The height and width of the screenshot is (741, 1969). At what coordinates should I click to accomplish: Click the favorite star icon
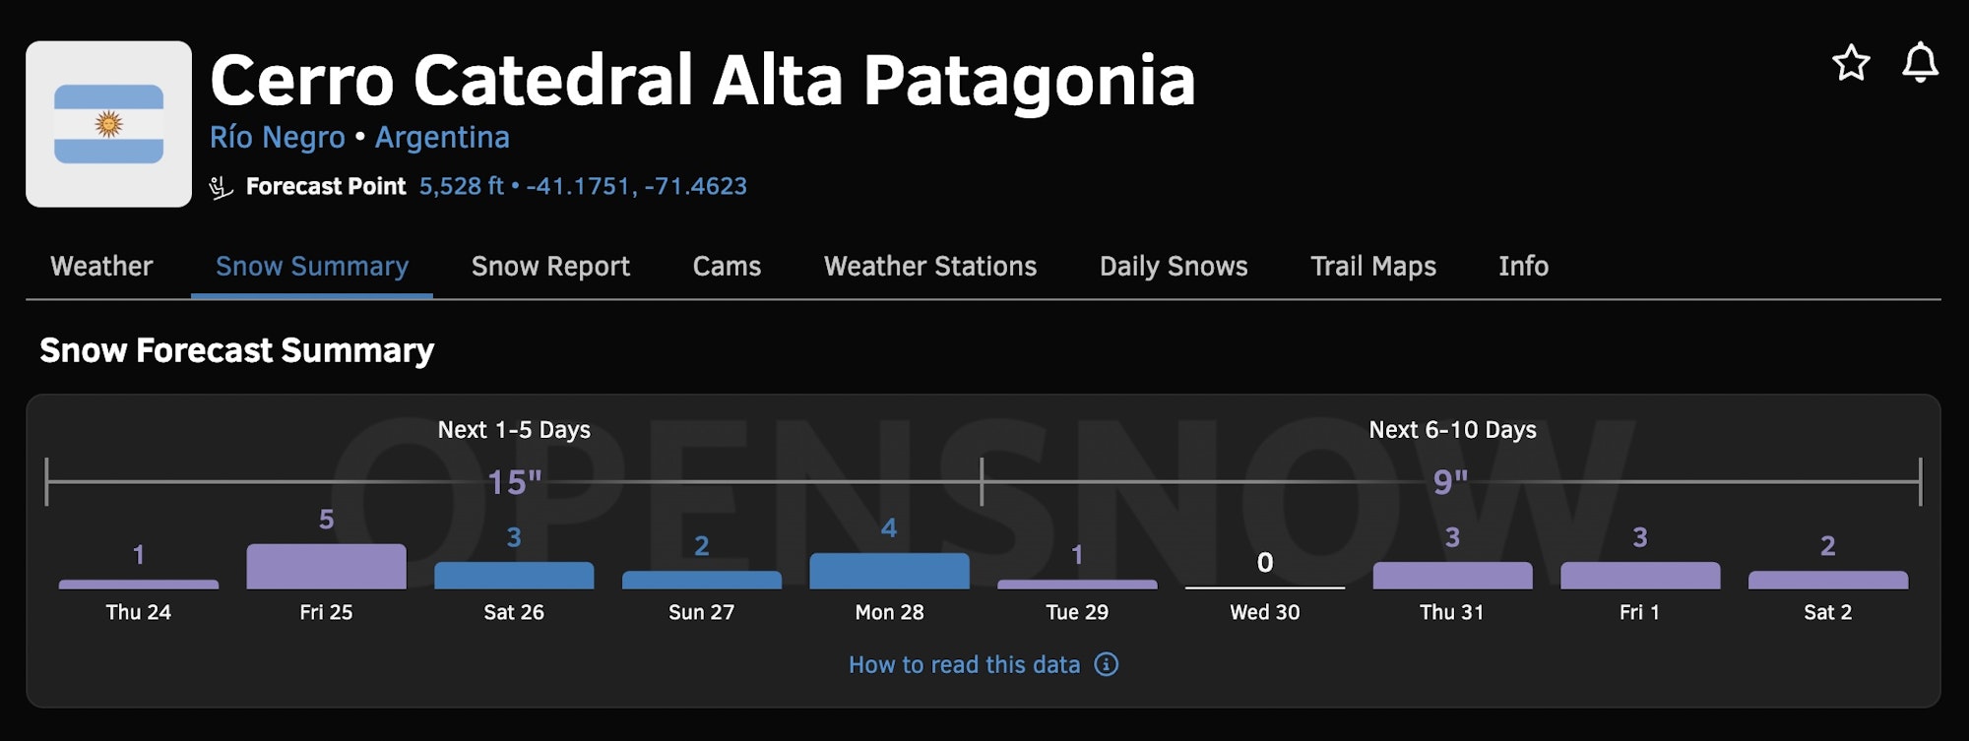click(x=1851, y=63)
